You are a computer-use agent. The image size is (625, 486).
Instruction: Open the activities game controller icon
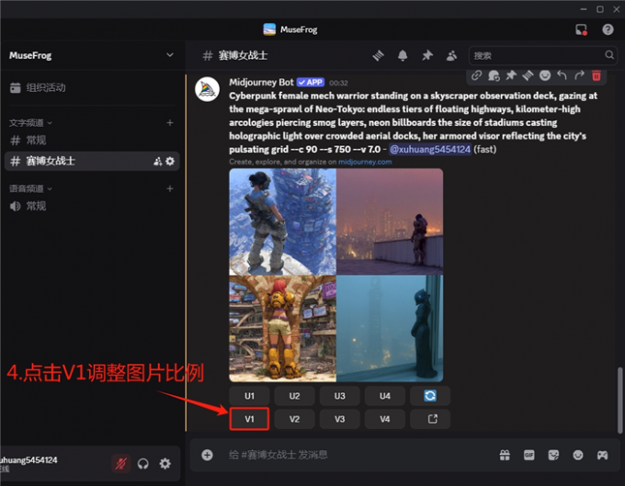[x=602, y=455]
